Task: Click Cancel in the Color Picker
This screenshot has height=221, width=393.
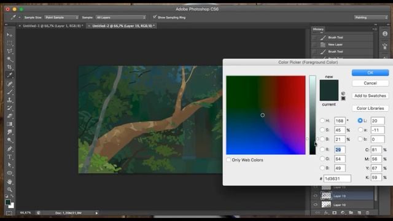Action: point(370,83)
